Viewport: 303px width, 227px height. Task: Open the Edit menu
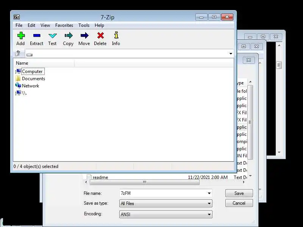pos(31,25)
